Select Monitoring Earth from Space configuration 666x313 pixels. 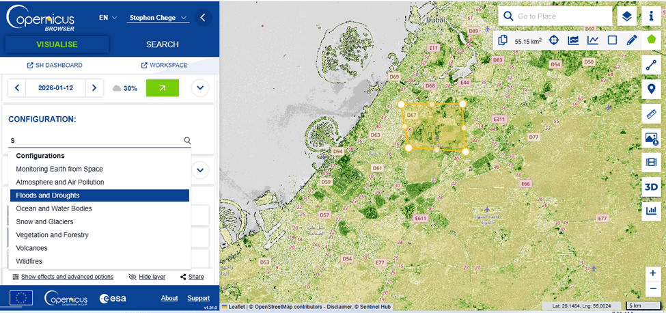coord(100,169)
